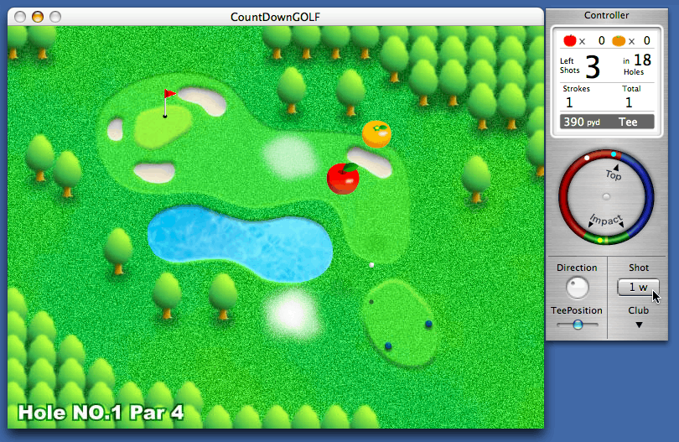Click the 'Top' label in the impact circle
The width and height of the screenshot is (679, 442).
[614, 174]
